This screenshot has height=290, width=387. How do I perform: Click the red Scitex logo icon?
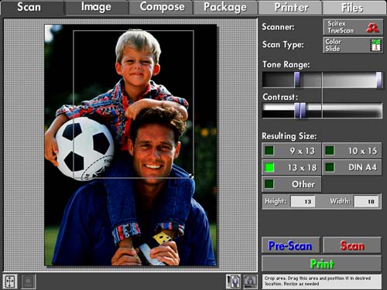click(372, 27)
